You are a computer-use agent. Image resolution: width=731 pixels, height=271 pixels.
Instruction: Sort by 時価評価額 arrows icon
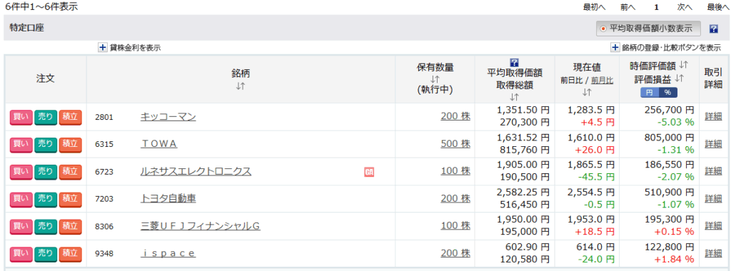click(683, 65)
